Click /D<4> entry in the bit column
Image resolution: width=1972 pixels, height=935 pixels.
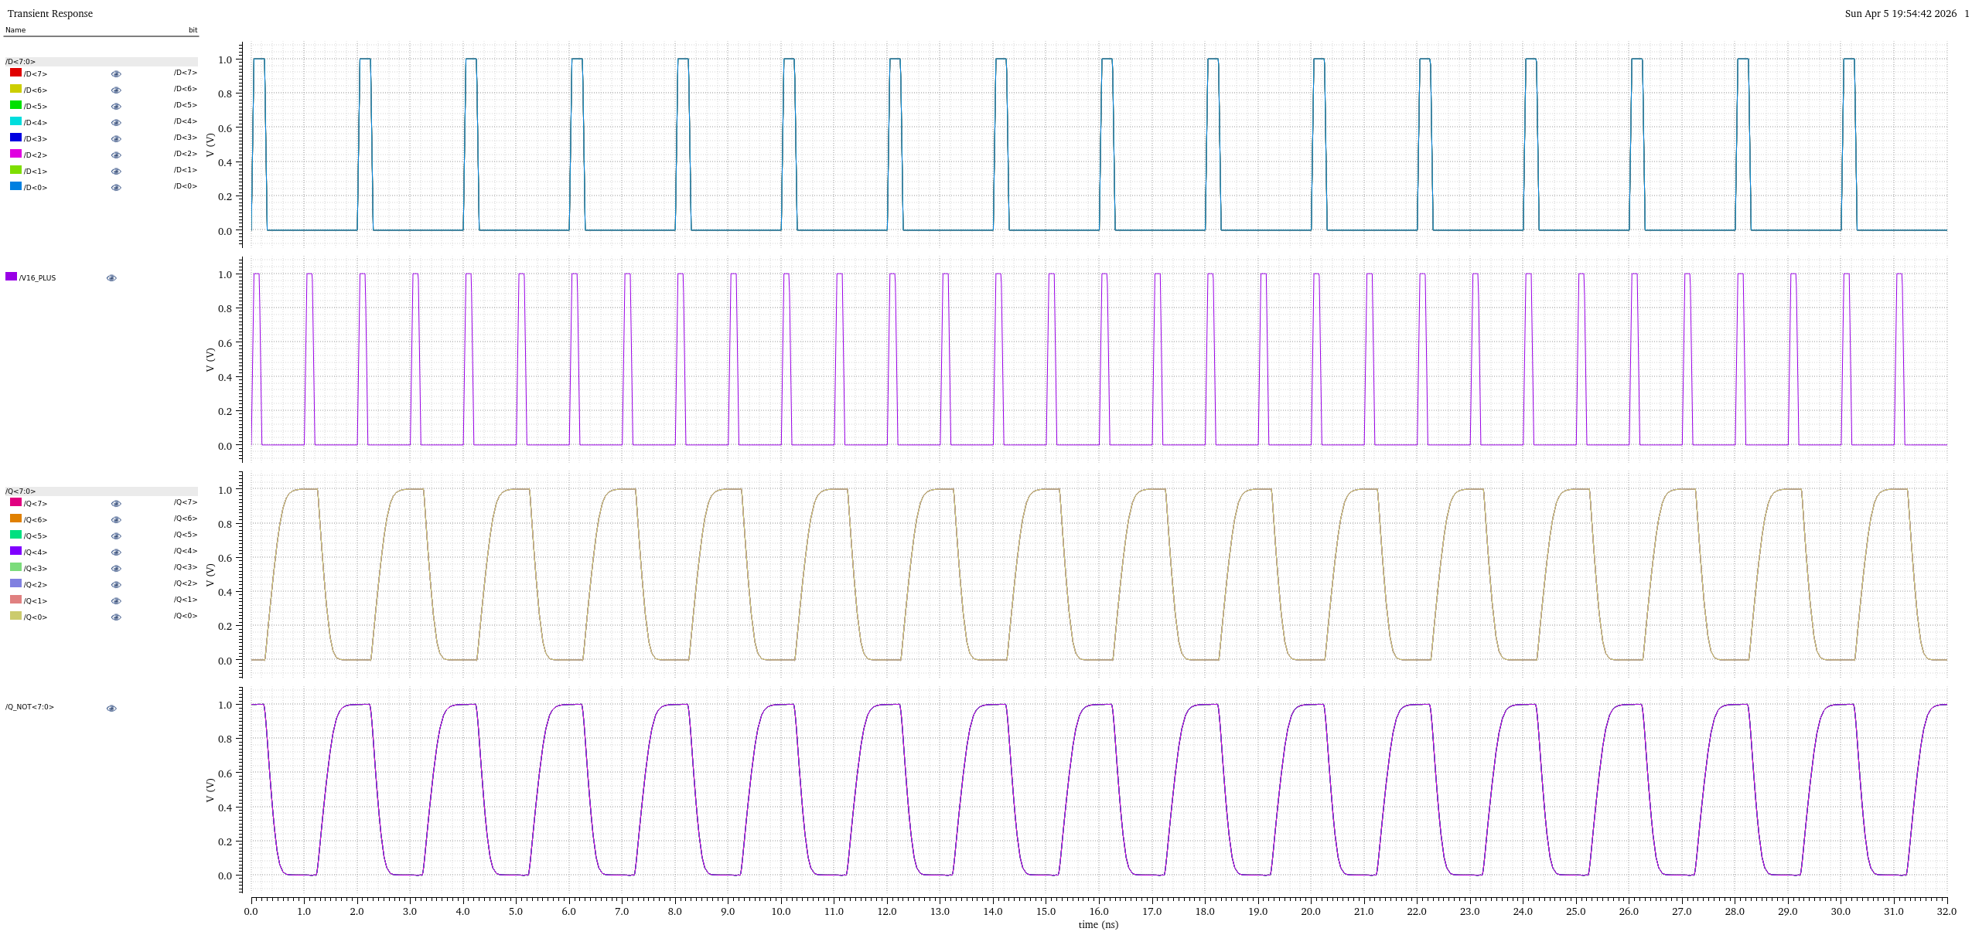(186, 121)
